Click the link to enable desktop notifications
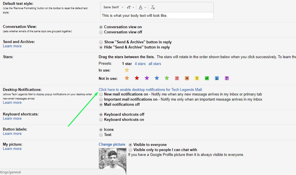Screen dimensions: 296x175 tap(150, 89)
